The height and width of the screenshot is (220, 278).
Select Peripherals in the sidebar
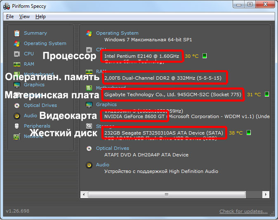[x=37, y=126]
